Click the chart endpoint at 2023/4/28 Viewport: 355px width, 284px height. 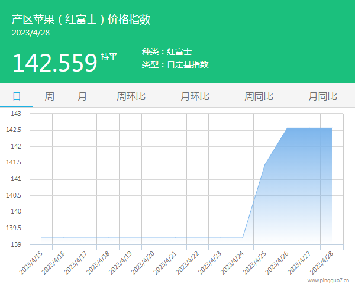click(x=332, y=128)
